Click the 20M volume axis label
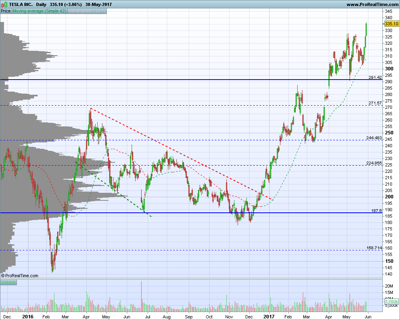The image size is (400, 320). (x=389, y=286)
